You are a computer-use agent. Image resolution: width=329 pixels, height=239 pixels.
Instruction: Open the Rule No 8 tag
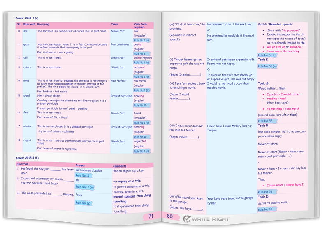139,54
